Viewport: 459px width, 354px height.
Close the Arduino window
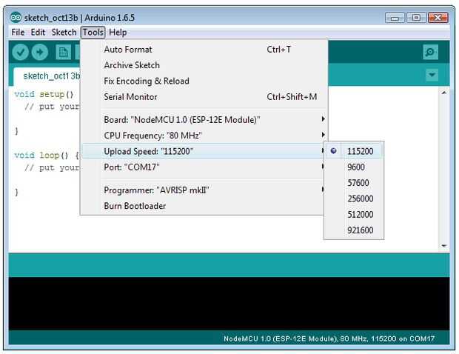(438, 18)
